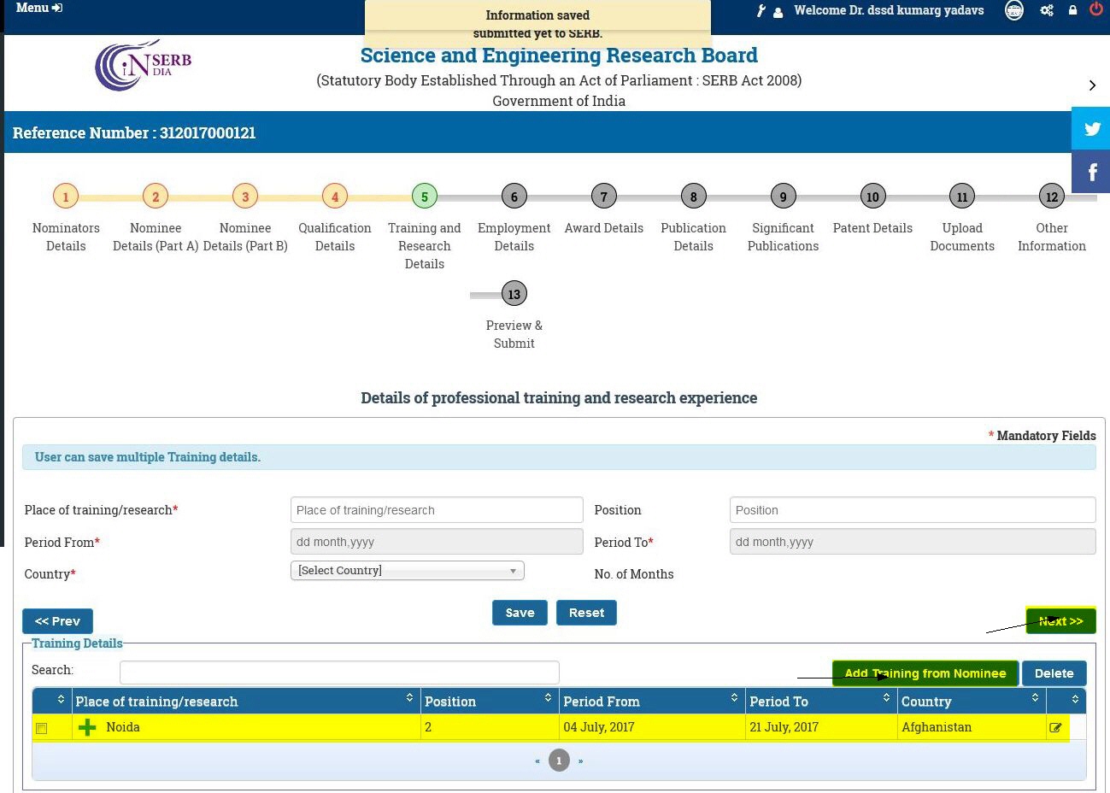Open the Twitter share button

tap(1091, 128)
